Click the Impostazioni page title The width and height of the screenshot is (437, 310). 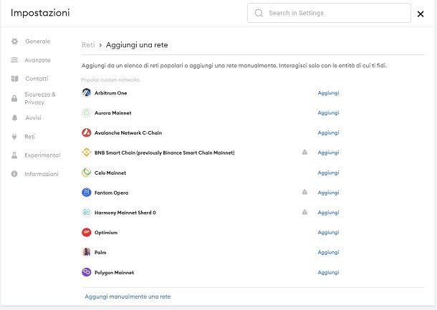[40, 13]
